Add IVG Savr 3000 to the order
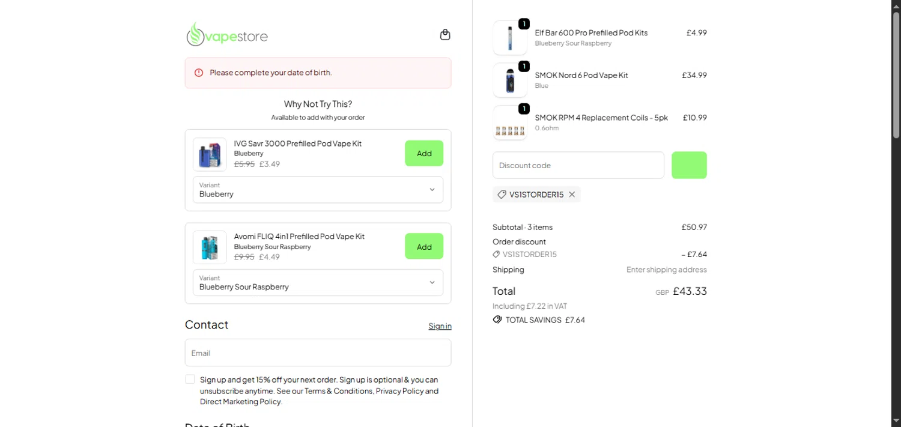This screenshot has width=901, height=427. (x=424, y=153)
